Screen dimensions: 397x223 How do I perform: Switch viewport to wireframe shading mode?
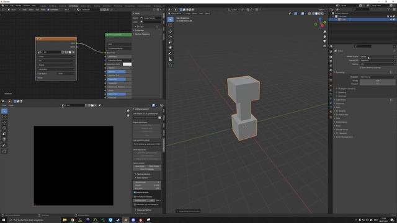313,14
